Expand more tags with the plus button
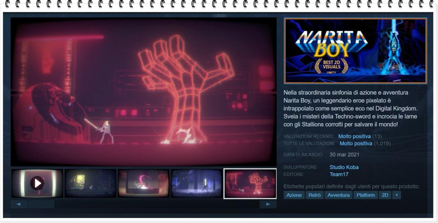Viewport: 438px width, 223px height. tap(396, 195)
